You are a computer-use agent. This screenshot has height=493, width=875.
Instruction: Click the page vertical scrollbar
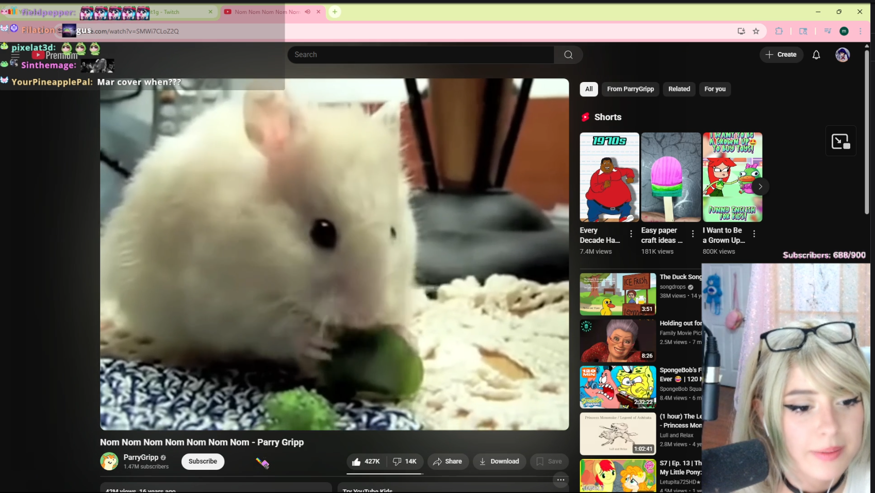867,132
